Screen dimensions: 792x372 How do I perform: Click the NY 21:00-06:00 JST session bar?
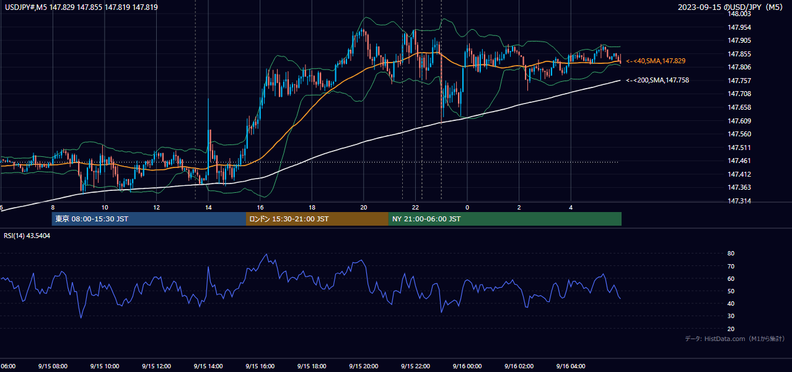tap(504, 219)
